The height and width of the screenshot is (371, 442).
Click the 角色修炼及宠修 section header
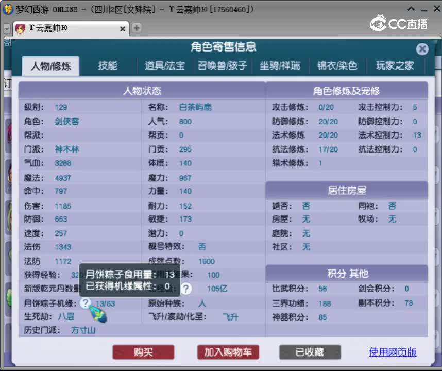[347, 91]
